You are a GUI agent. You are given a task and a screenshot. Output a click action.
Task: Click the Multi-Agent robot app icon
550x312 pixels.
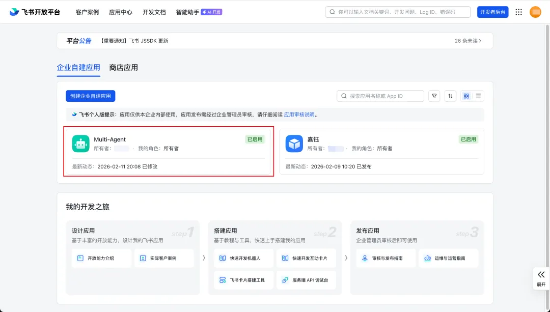click(80, 144)
